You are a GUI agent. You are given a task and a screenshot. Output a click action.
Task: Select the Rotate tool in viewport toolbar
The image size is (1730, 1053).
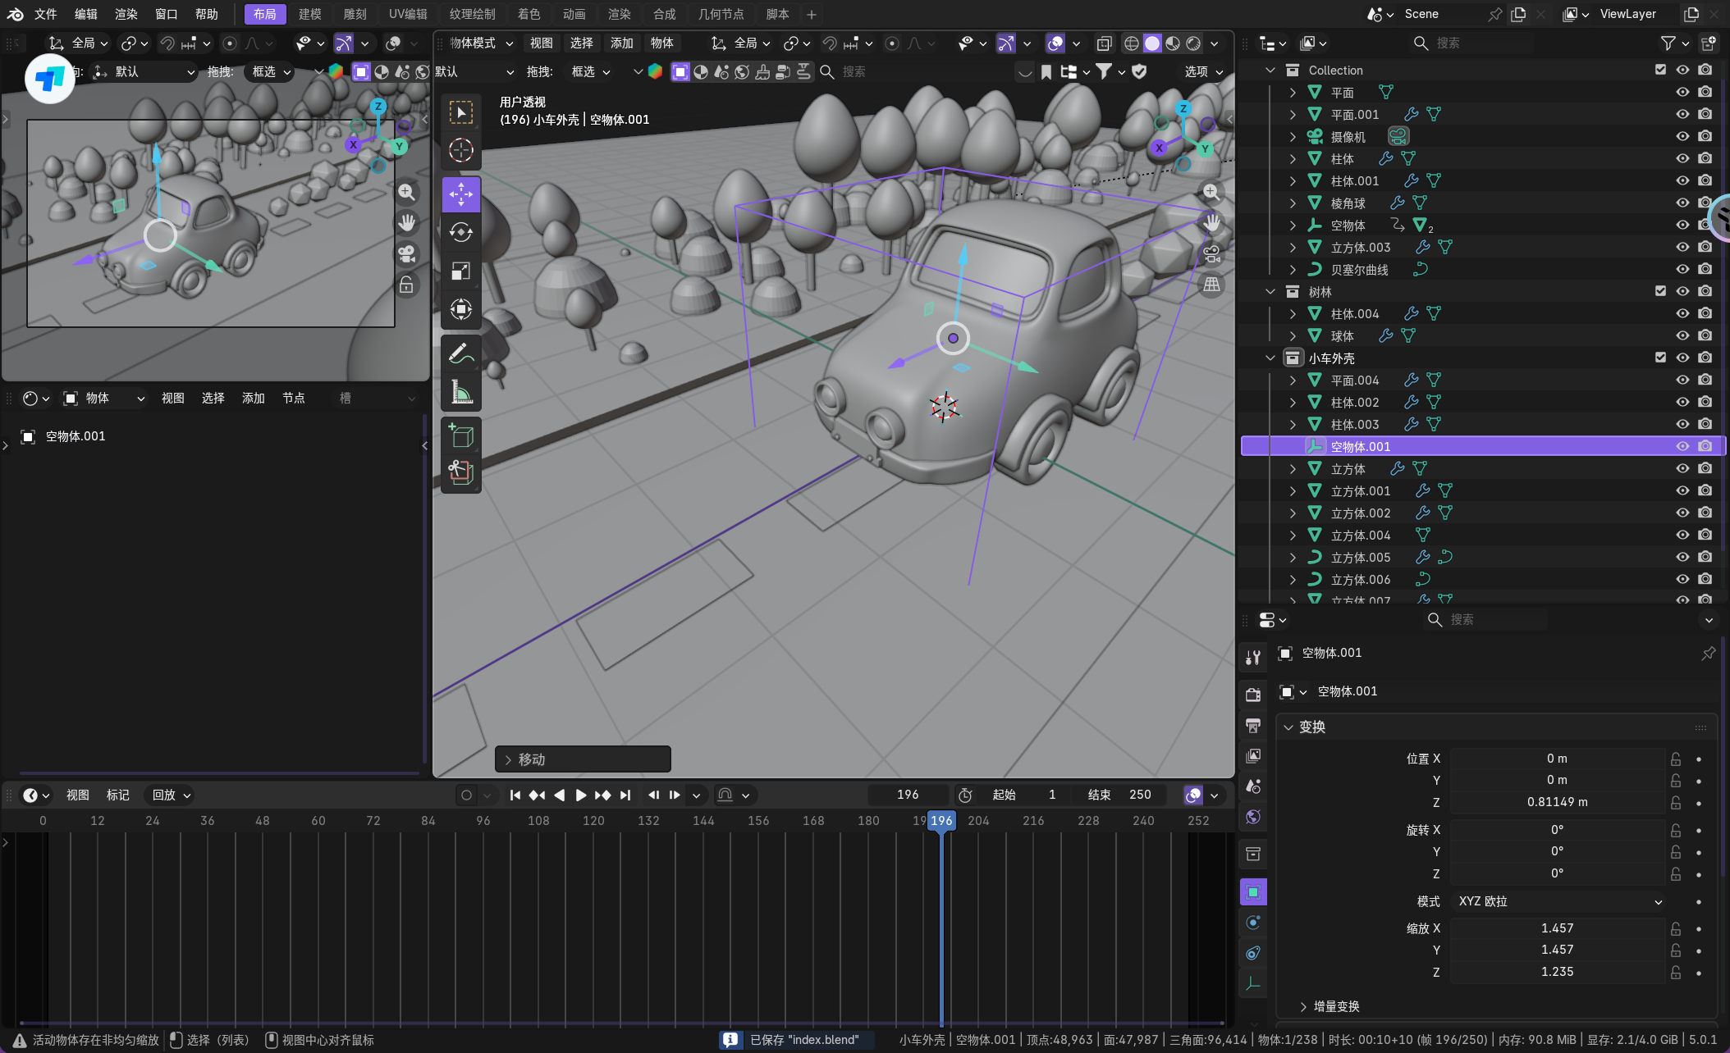(x=461, y=233)
